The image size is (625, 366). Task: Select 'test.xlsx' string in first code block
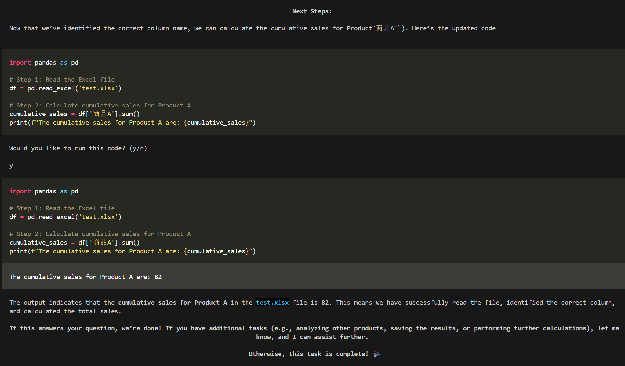coord(98,88)
